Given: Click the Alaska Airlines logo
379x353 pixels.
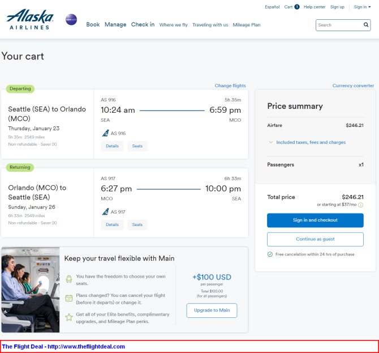Looking at the screenshot, I should [x=31, y=19].
